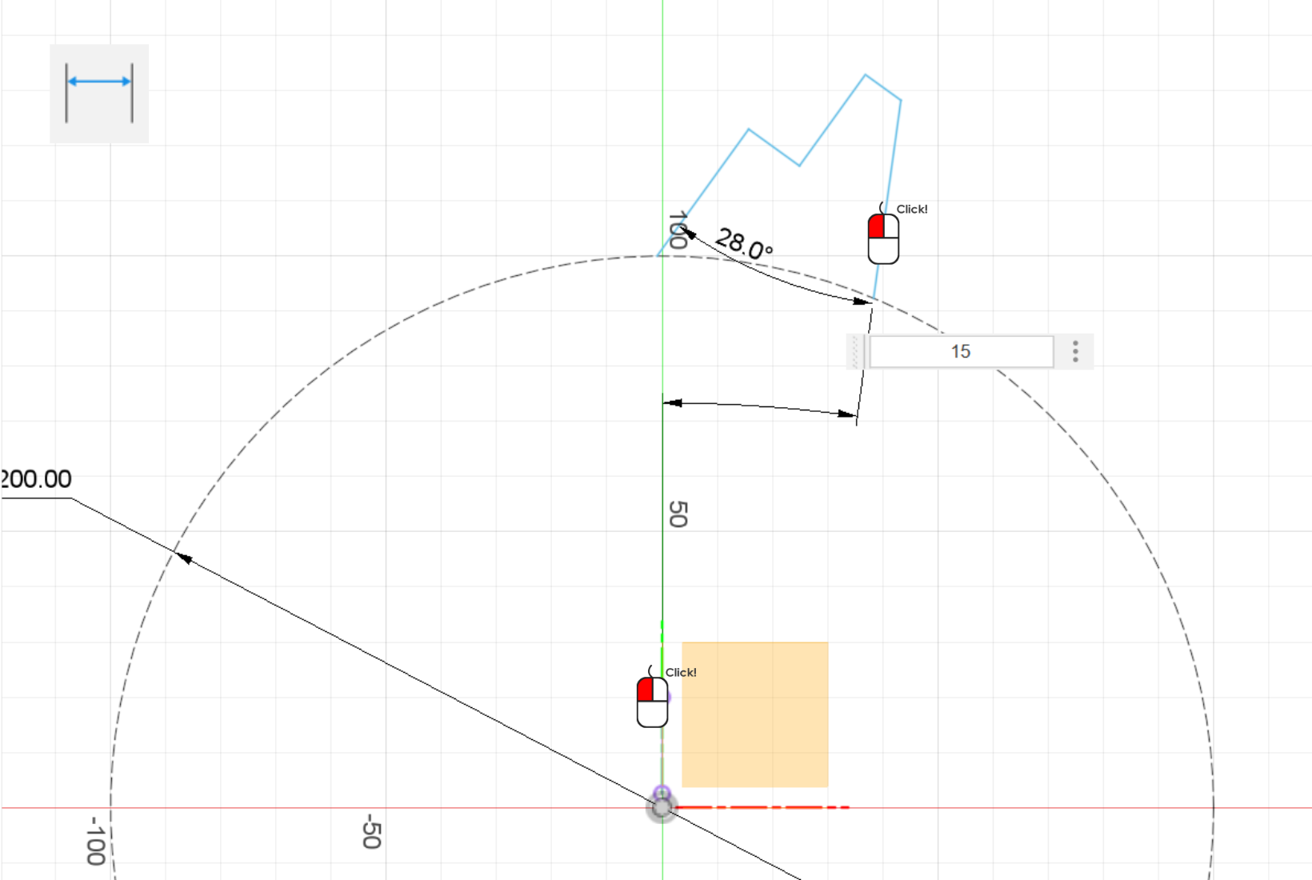This screenshot has width=1312, height=880.
Task: Select the orange shaded square profile
Action: click(x=754, y=714)
